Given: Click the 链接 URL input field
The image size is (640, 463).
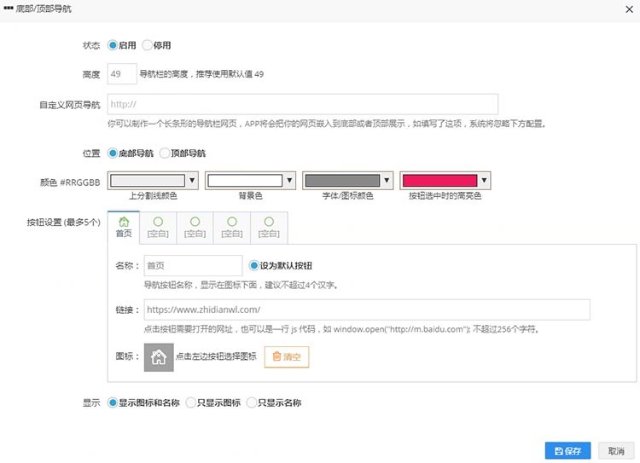Looking at the screenshot, I should pyautogui.click(x=367, y=310).
